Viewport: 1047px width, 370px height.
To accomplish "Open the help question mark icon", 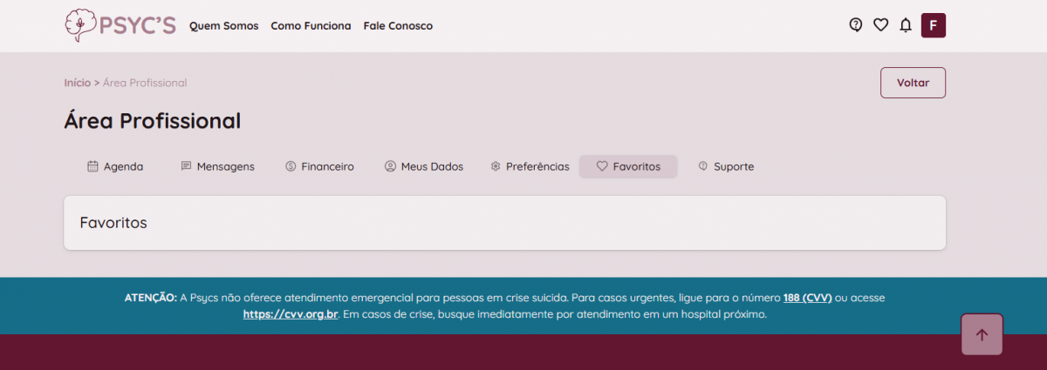I will click(856, 25).
